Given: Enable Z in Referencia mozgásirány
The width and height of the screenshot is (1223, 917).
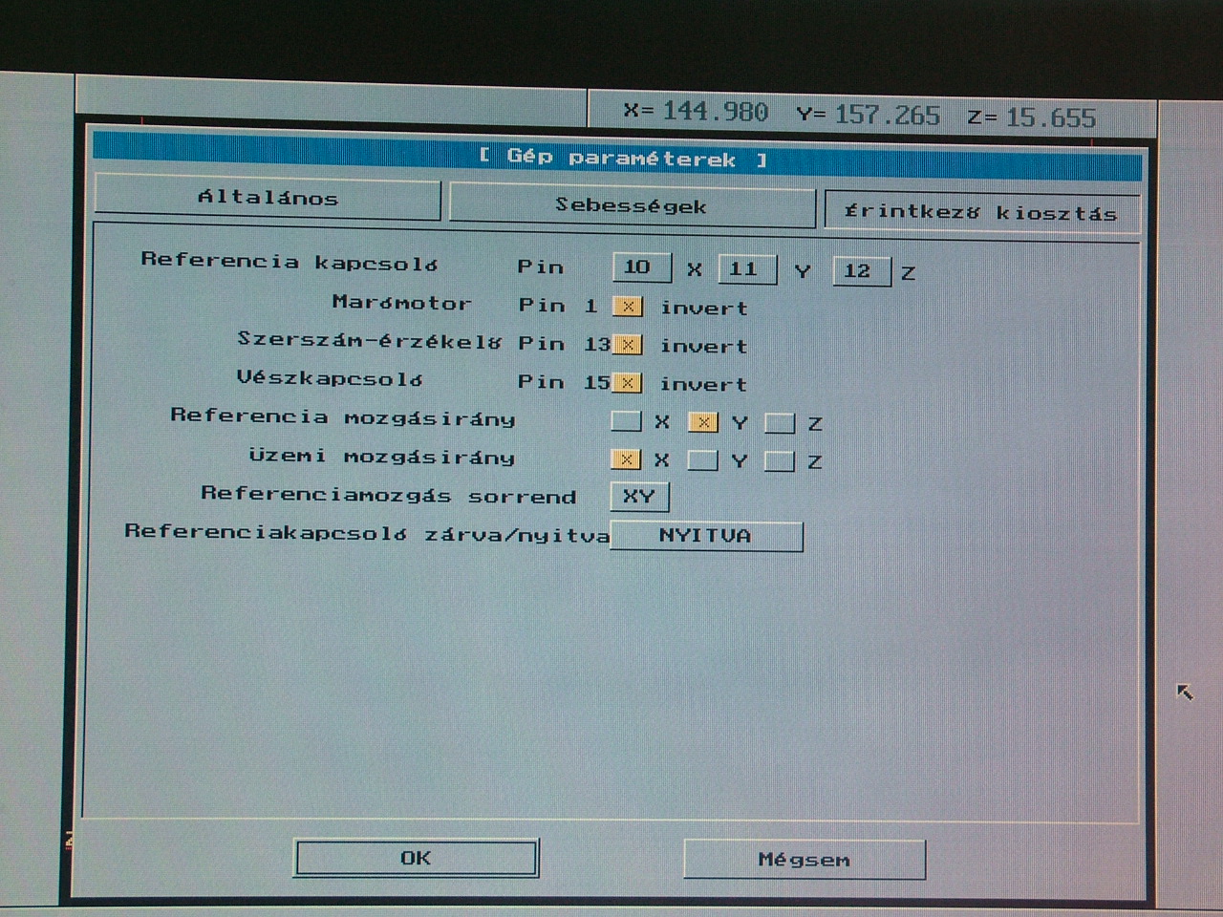Looking at the screenshot, I should [780, 423].
